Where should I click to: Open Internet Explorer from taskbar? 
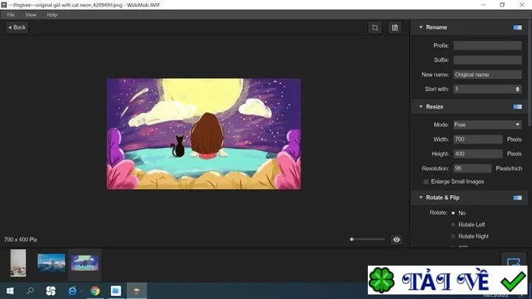point(72,291)
